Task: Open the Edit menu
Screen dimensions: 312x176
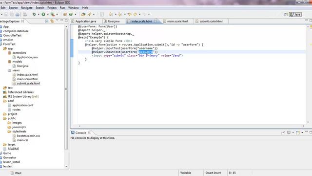Action: pyautogui.click(x=3, y=8)
